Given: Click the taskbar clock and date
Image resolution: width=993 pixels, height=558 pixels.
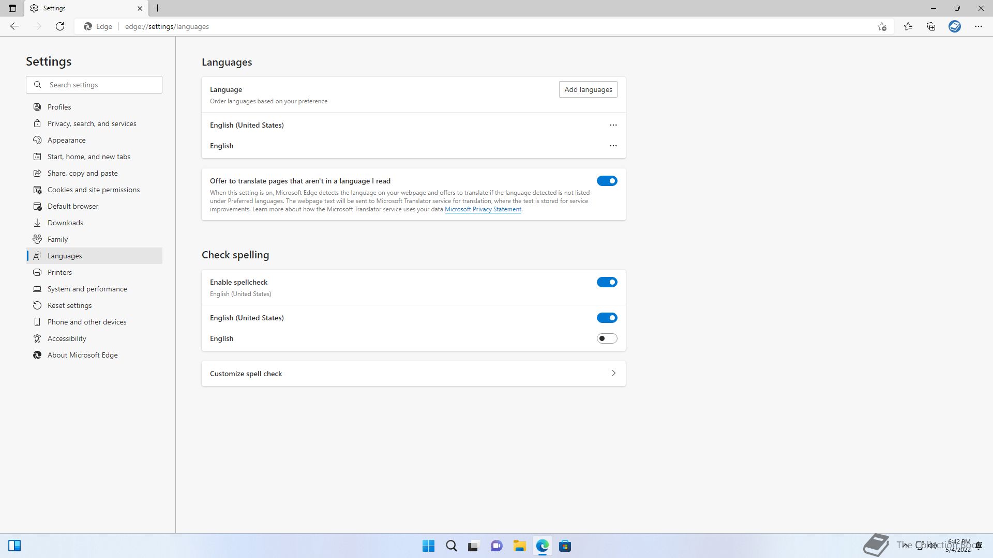Looking at the screenshot, I should [x=958, y=546].
